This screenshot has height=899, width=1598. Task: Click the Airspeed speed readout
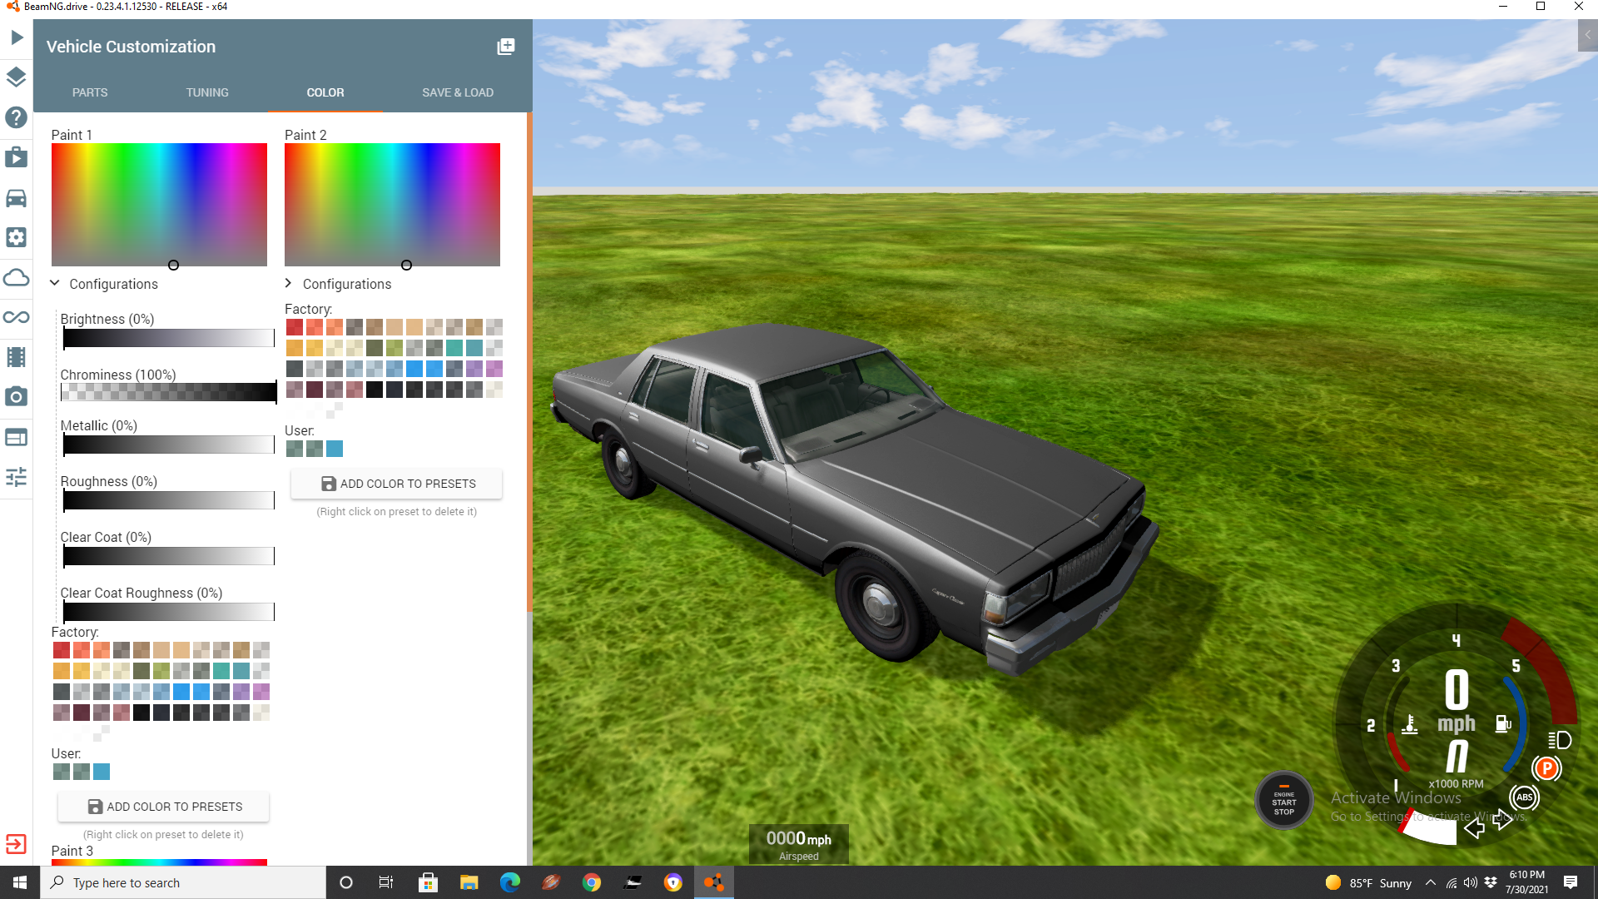pyautogui.click(x=798, y=845)
